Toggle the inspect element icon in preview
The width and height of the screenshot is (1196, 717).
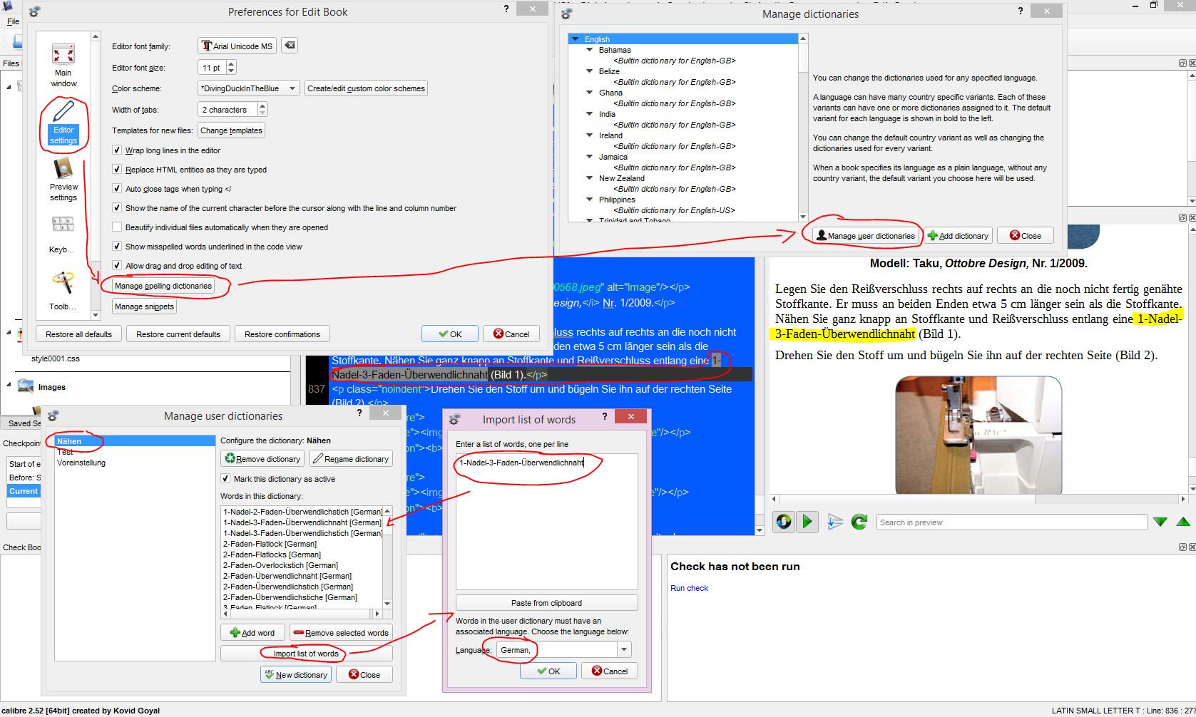(x=784, y=522)
